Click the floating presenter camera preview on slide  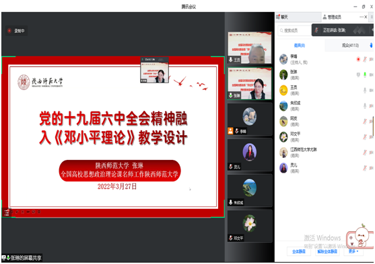[154, 70]
